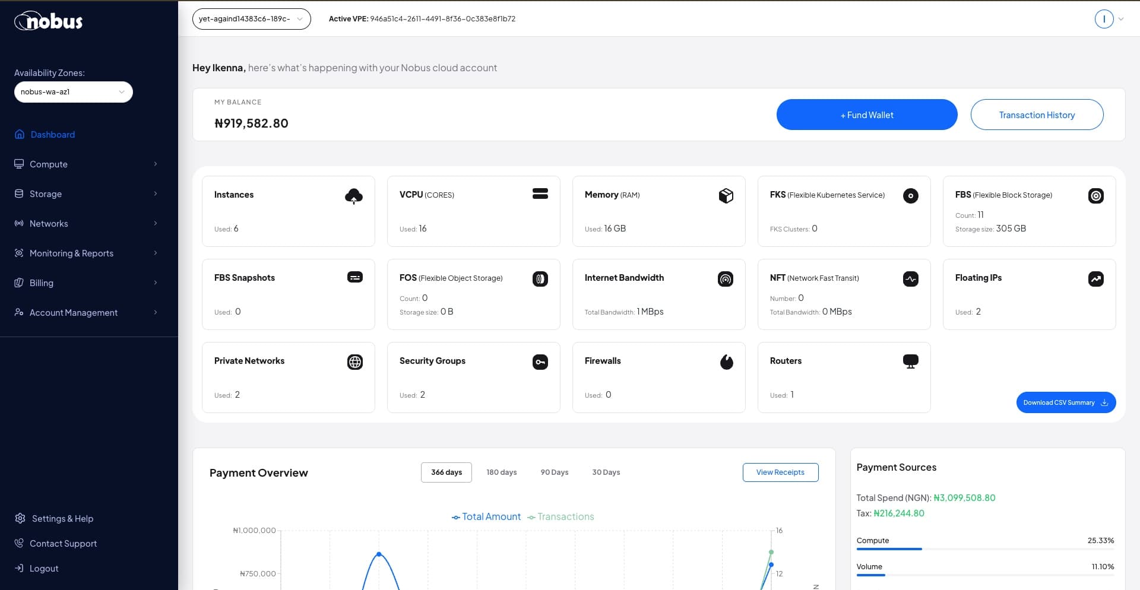Expand the Storage menu chevron

tap(156, 194)
